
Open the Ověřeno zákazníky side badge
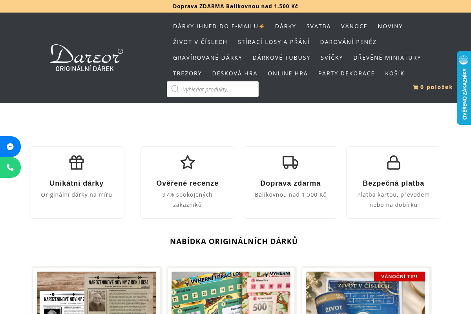coord(464,88)
